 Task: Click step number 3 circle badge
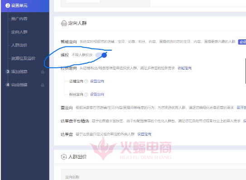pos(8,71)
